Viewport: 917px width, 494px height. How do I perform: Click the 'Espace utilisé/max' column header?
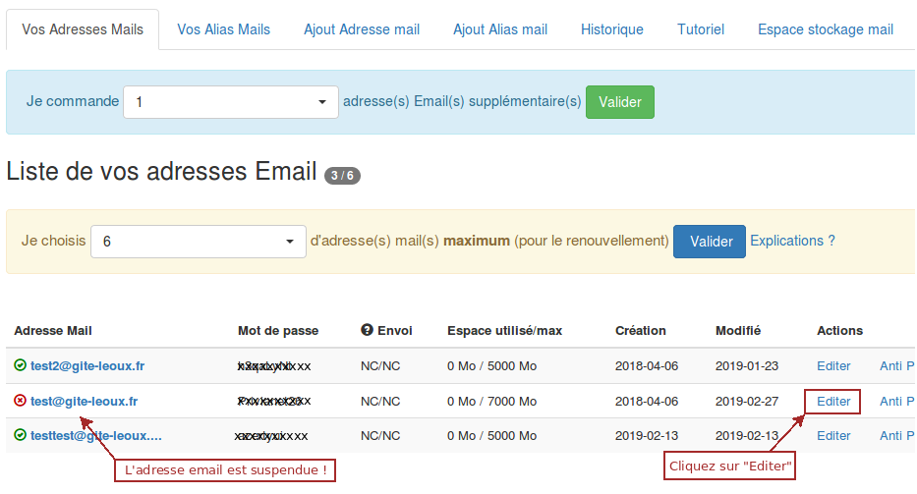pyautogui.click(x=505, y=331)
